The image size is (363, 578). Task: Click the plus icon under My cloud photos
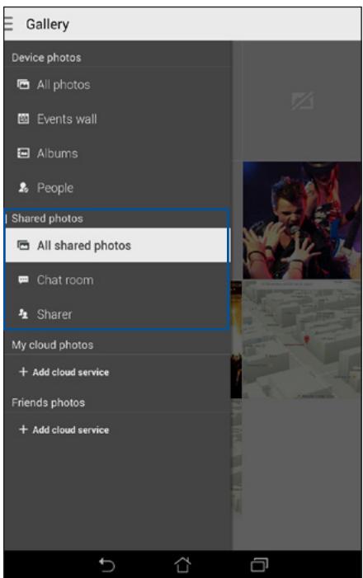pyautogui.click(x=23, y=372)
